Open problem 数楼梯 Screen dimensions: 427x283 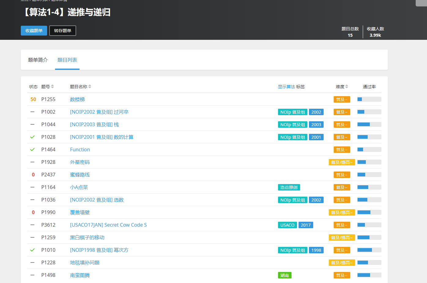click(x=77, y=99)
